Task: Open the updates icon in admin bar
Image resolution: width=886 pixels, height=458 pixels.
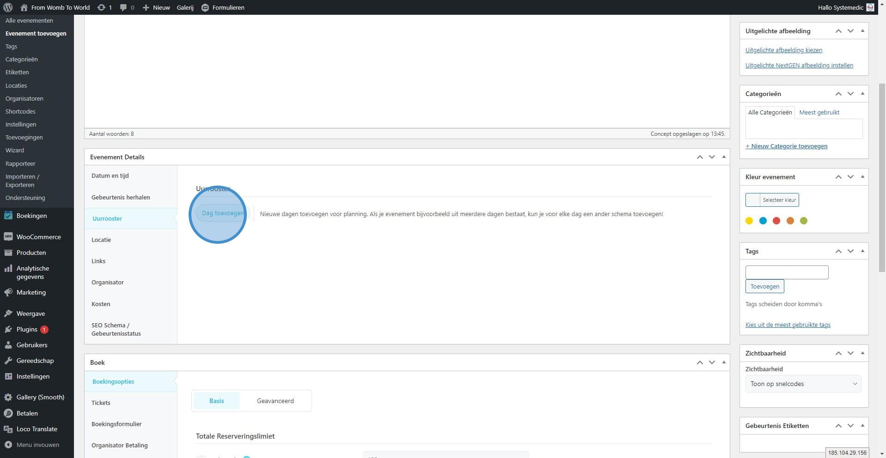Action: (101, 7)
